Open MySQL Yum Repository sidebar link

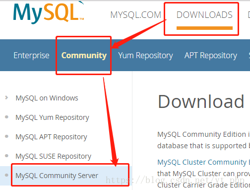point(52,117)
